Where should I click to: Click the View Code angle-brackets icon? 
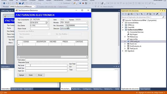(154, 14)
